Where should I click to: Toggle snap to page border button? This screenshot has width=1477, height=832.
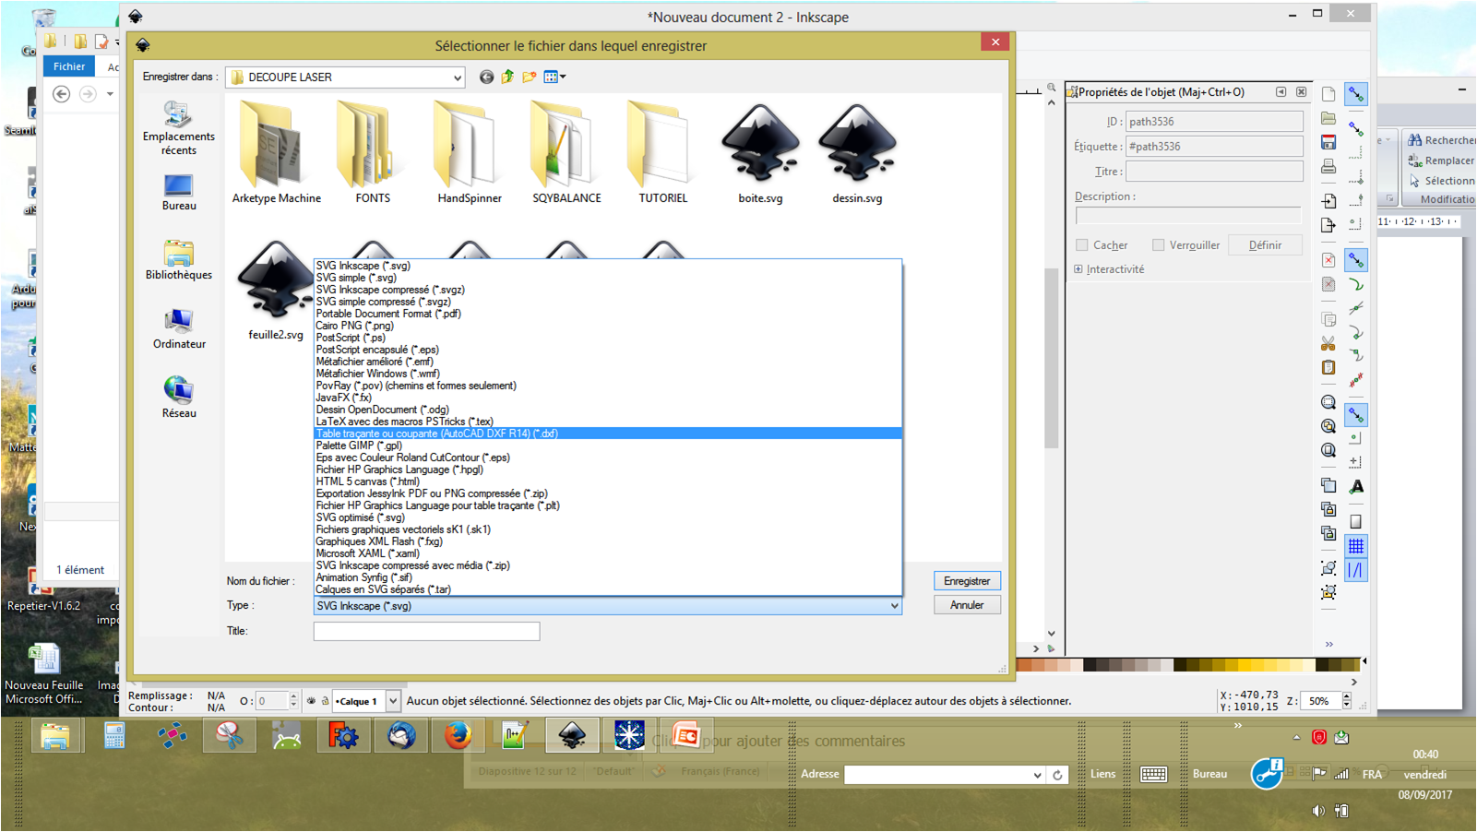pyautogui.click(x=1356, y=522)
